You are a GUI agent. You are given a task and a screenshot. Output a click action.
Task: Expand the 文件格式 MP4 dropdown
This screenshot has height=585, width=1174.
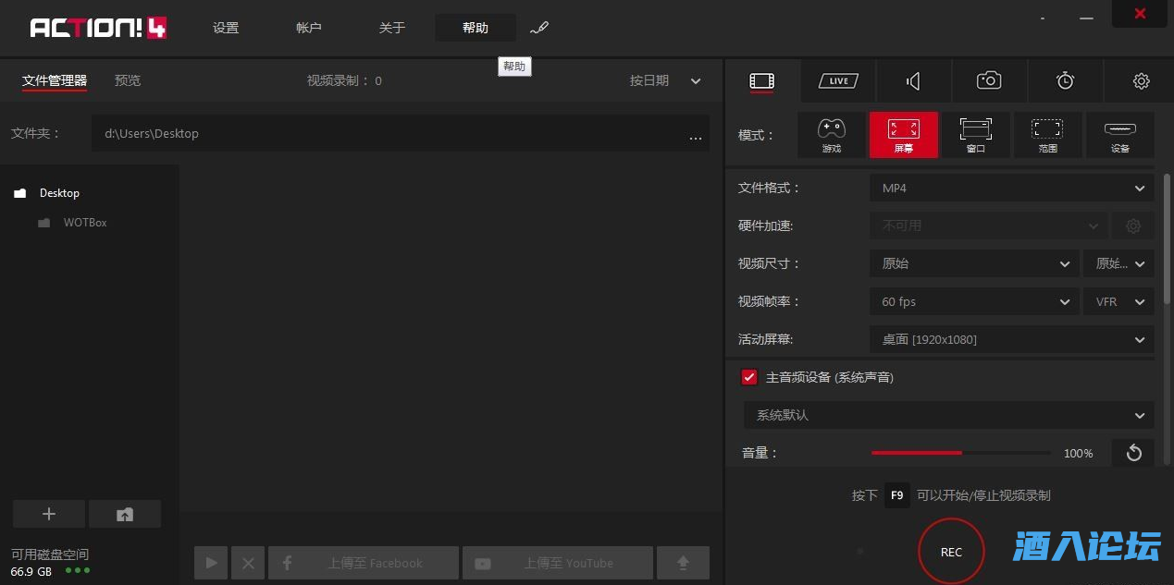1011,189
